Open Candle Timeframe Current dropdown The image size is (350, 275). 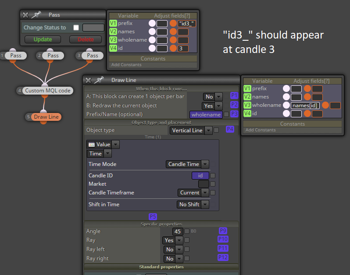click(193, 193)
